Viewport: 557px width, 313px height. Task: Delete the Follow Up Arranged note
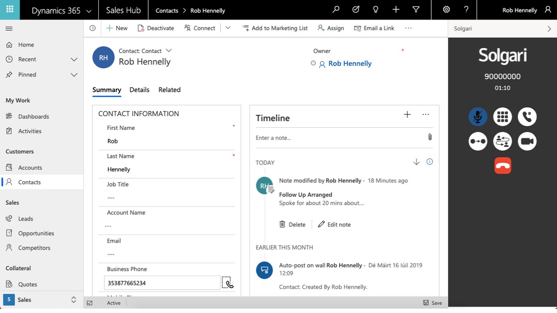tap(292, 224)
